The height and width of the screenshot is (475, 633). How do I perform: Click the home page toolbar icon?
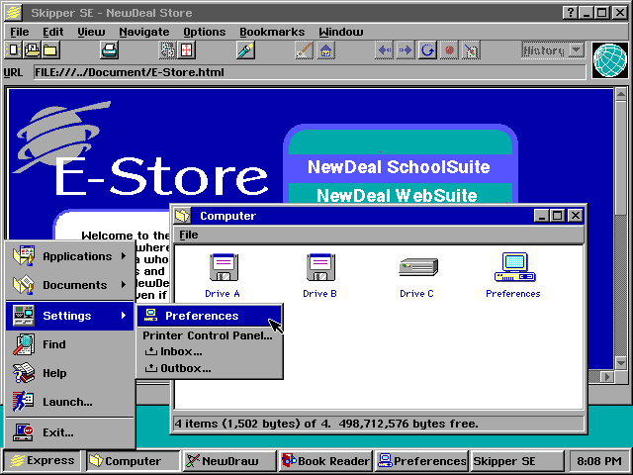pos(326,50)
